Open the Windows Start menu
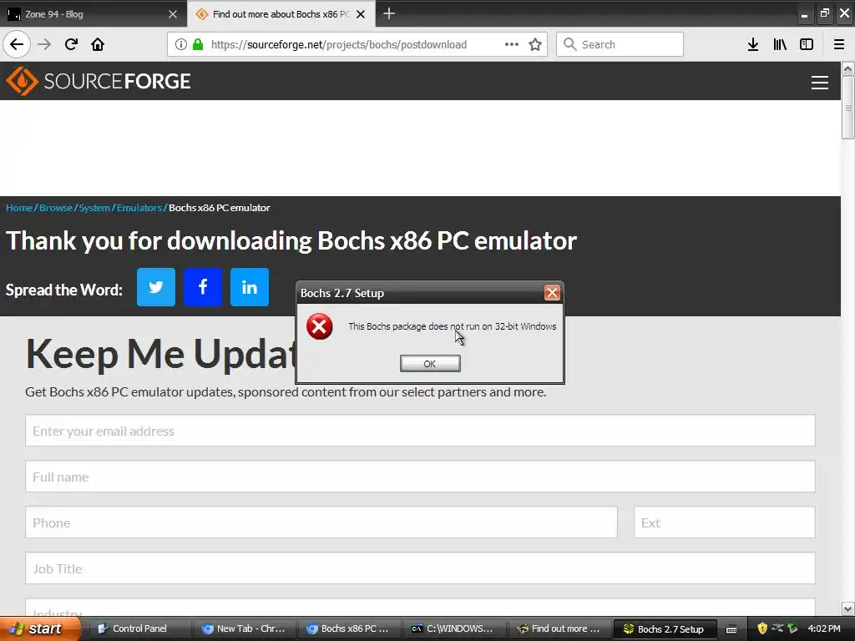Screen dimensions: 855x641 pyautogui.click(x=39, y=628)
